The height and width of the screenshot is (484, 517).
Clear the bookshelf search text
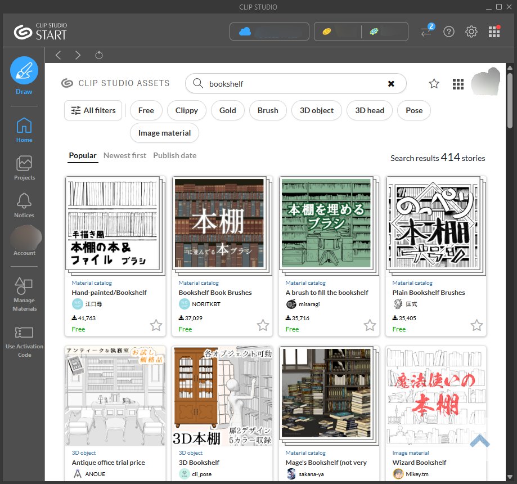[x=391, y=84]
